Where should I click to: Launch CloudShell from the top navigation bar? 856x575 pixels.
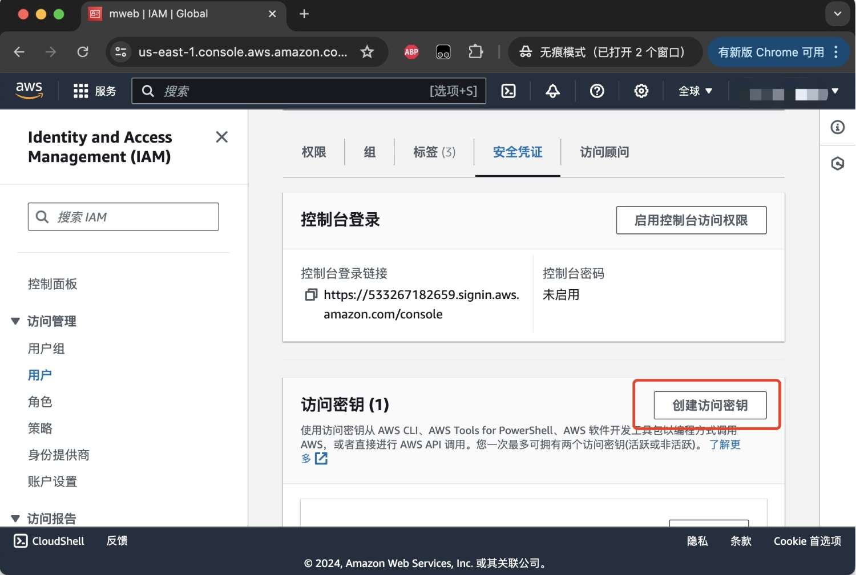coord(508,91)
